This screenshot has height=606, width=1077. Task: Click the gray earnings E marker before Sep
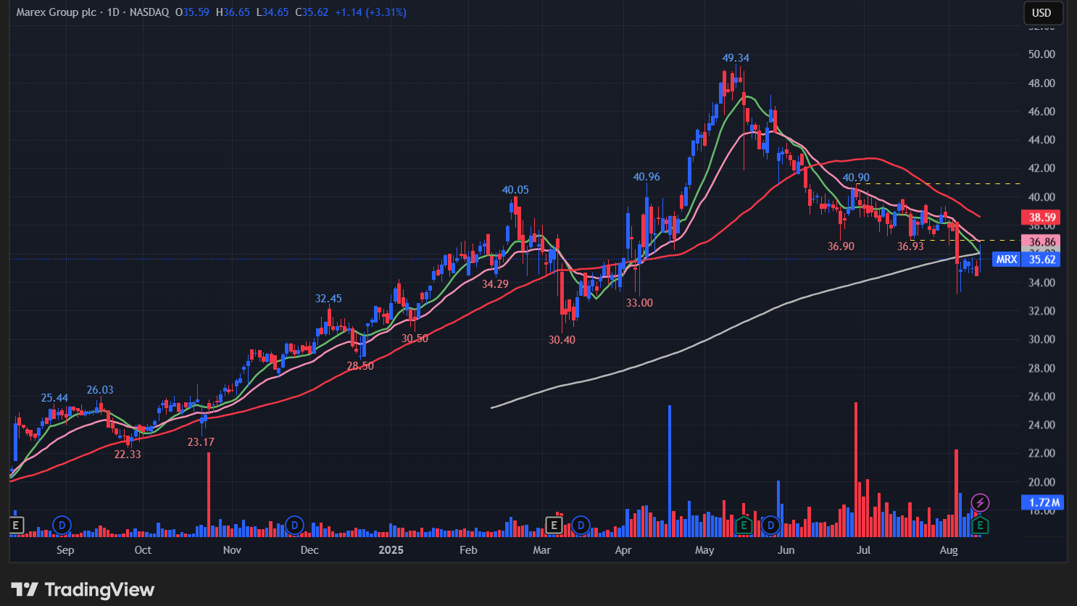click(16, 525)
